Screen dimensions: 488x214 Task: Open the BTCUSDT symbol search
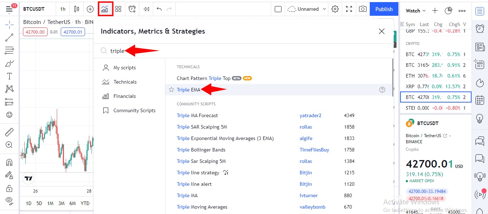click(x=34, y=9)
